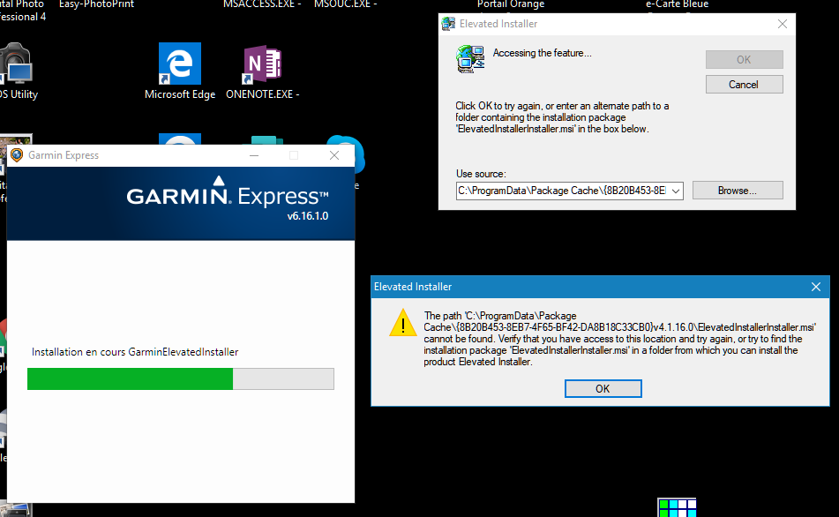Screen dimensions: 839x517
Task: Click OK in the path not found dialog
Action: [x=603, y=388]
